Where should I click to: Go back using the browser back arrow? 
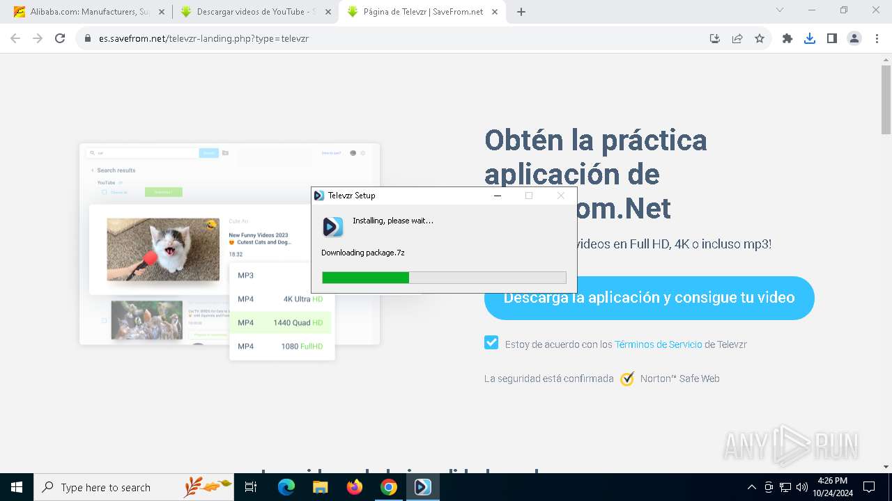click(x=15, y=38)
